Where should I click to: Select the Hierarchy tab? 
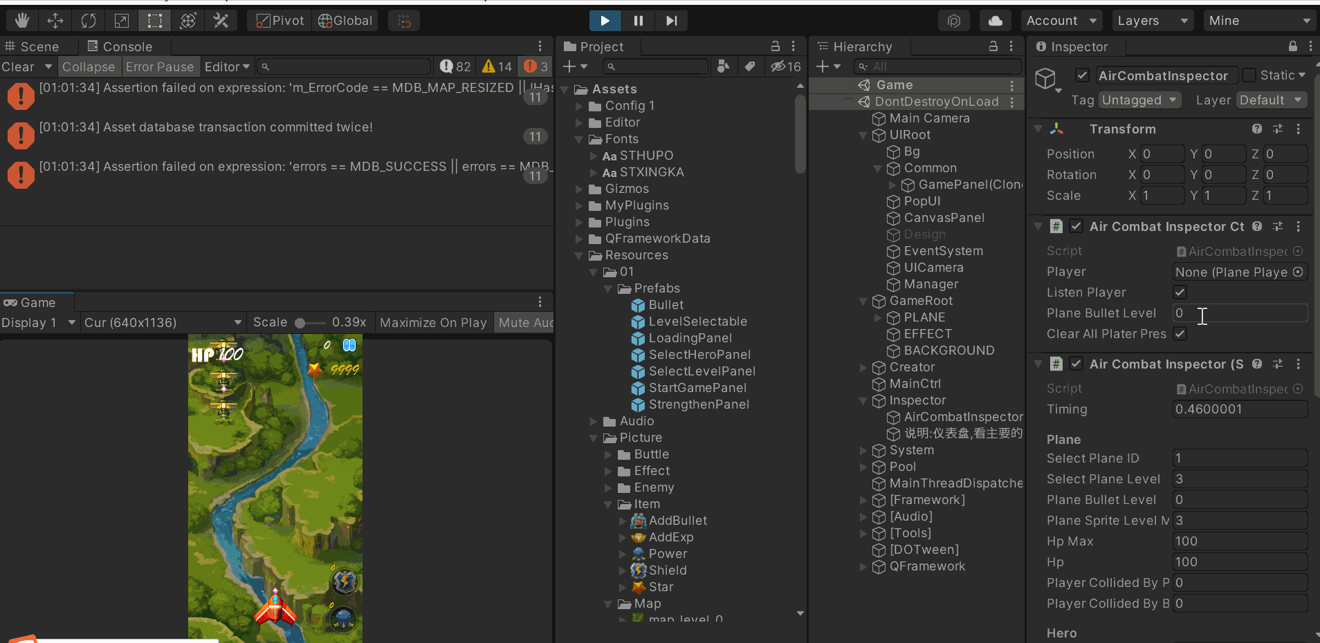(856, 46)
